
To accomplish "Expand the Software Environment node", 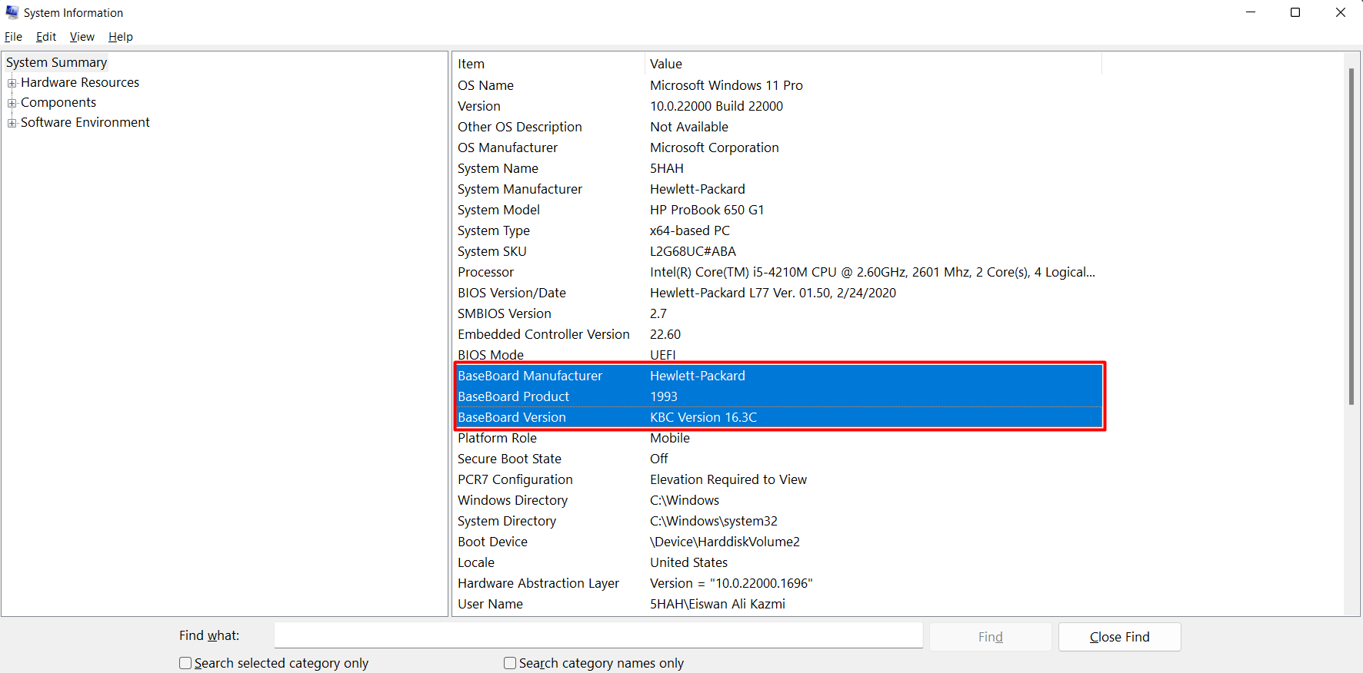I will [12, 123].
